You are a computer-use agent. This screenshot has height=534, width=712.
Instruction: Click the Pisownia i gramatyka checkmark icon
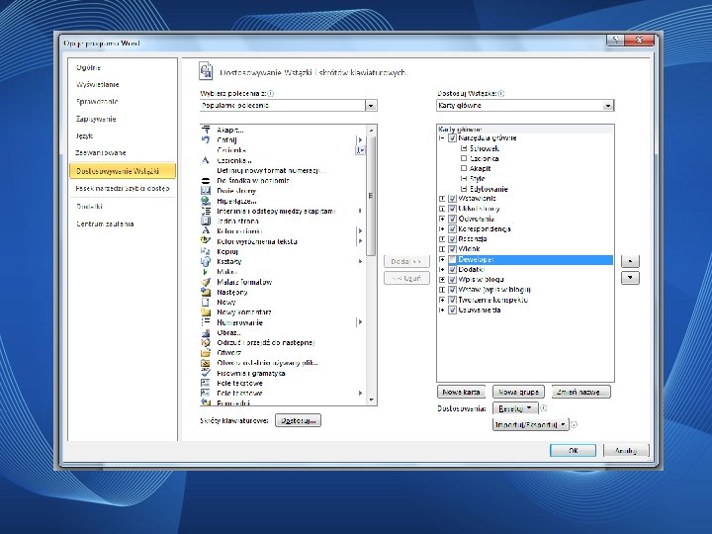[x=206, y=373]
